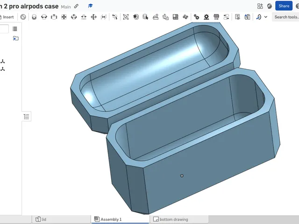299x224 pixels.
Task: Click the blue graduation cap icon
Action: point(90,6)
